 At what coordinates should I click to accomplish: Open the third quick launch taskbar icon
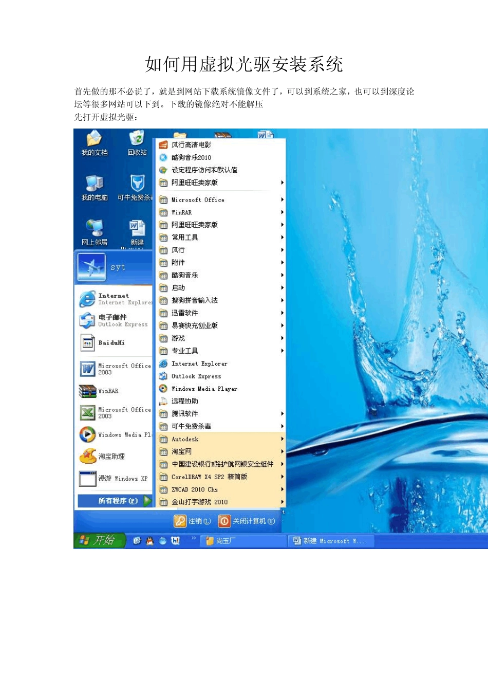(162, 541)
